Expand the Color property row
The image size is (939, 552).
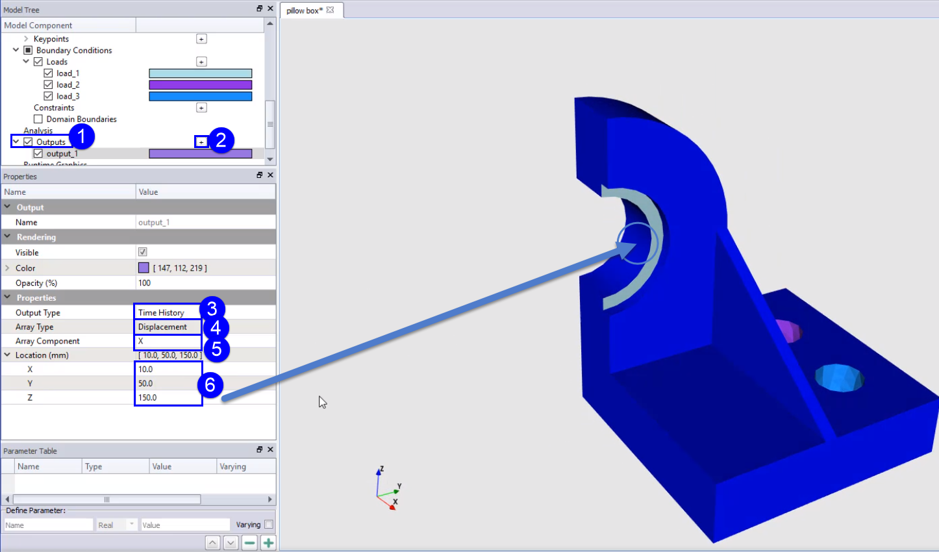[x=7, y=268]
